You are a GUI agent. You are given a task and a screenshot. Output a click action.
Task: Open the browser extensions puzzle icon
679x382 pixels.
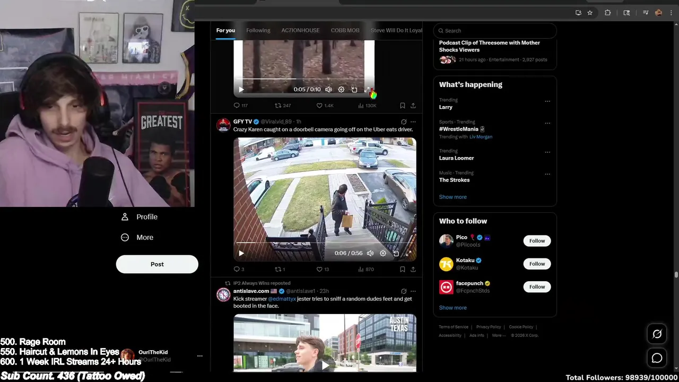click(x=608, y=13)
